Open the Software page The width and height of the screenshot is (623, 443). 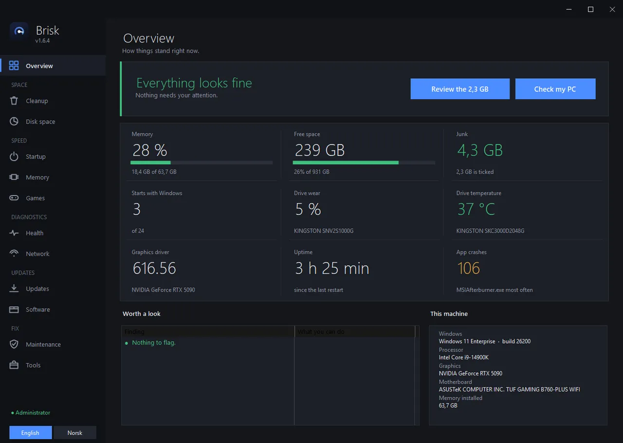(x=53, y=310)
